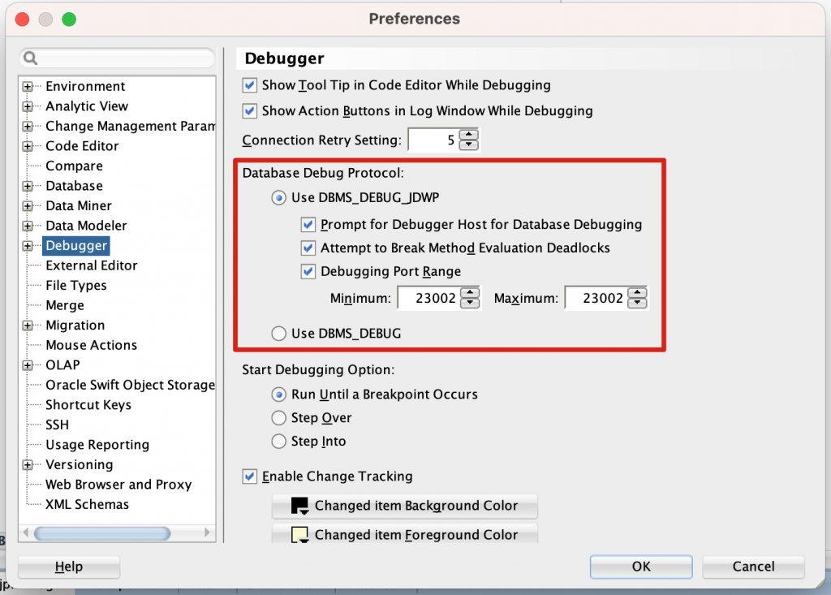
Task: Open Compare preferences
Action: [x=74, y=166]
